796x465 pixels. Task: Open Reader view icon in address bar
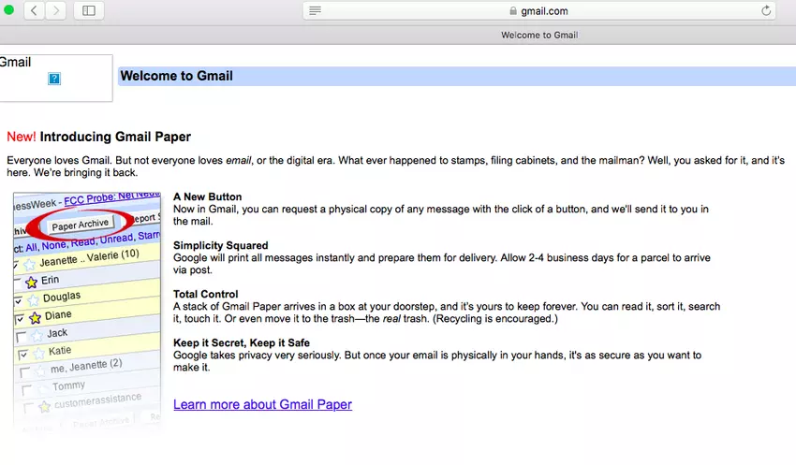tap(315, 10)
